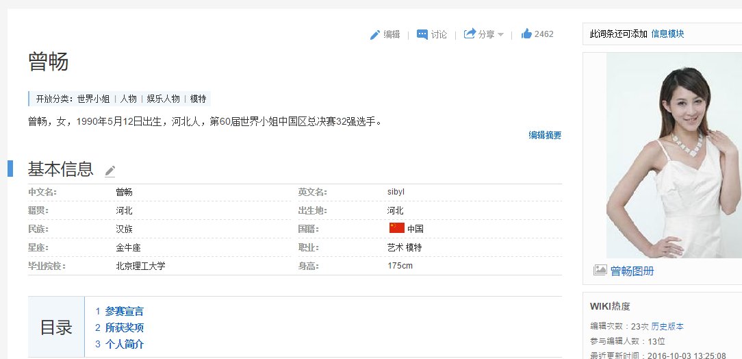Click 编辑摘要 to edit summary
742x359 pixels.
click(x=545, y=136)
